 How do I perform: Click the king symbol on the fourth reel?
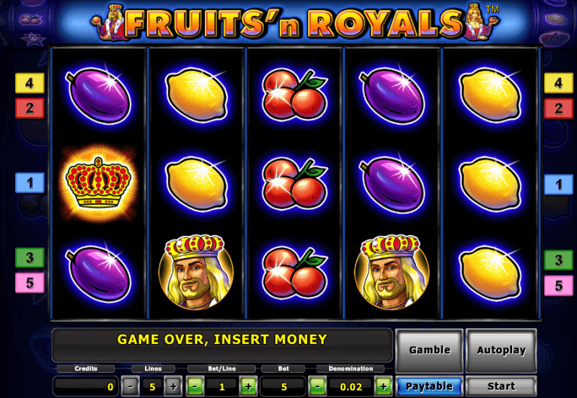click(x=392, y=273)
